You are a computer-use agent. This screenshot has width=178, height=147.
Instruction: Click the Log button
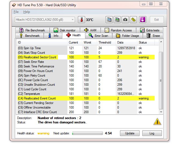click(x=152, y=133)
